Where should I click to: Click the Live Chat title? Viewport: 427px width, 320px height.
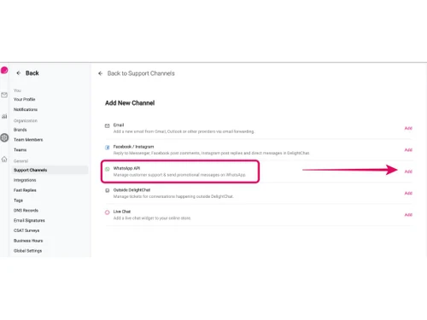[122, 212]
